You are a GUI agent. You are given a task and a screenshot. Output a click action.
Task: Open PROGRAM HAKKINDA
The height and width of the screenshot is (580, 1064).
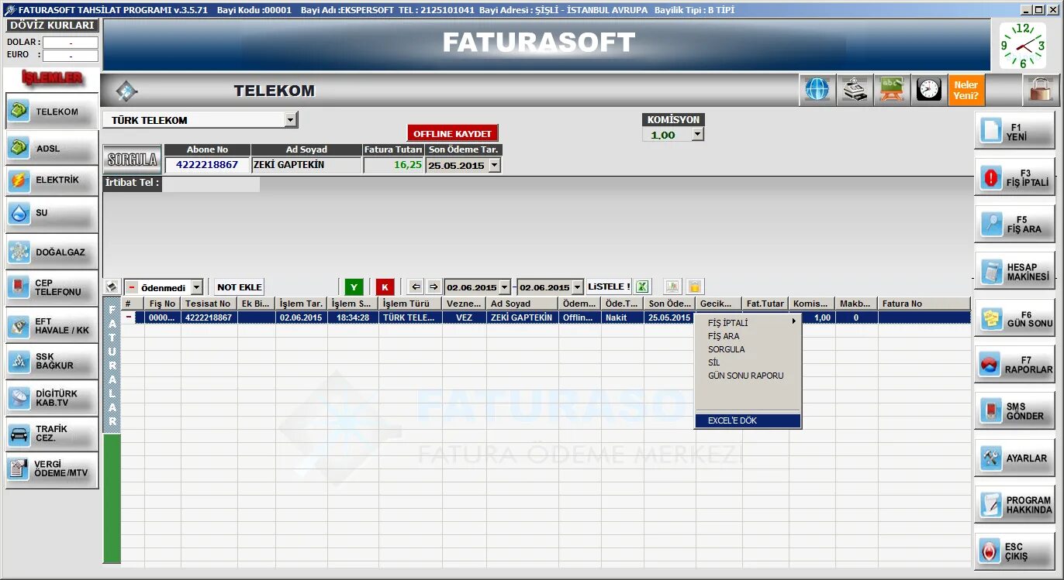(x=1014, y=505)
